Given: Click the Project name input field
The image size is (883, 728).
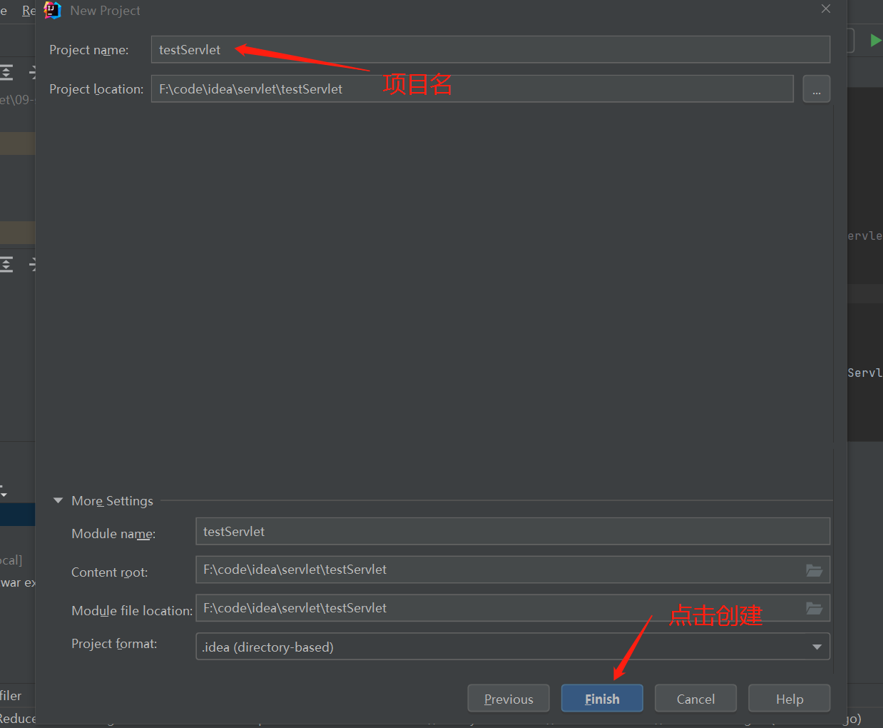Looking at the screenshot, I should (490, 49).
